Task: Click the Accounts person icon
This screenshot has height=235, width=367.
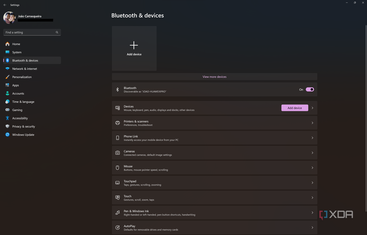Action: coord(8,93)
